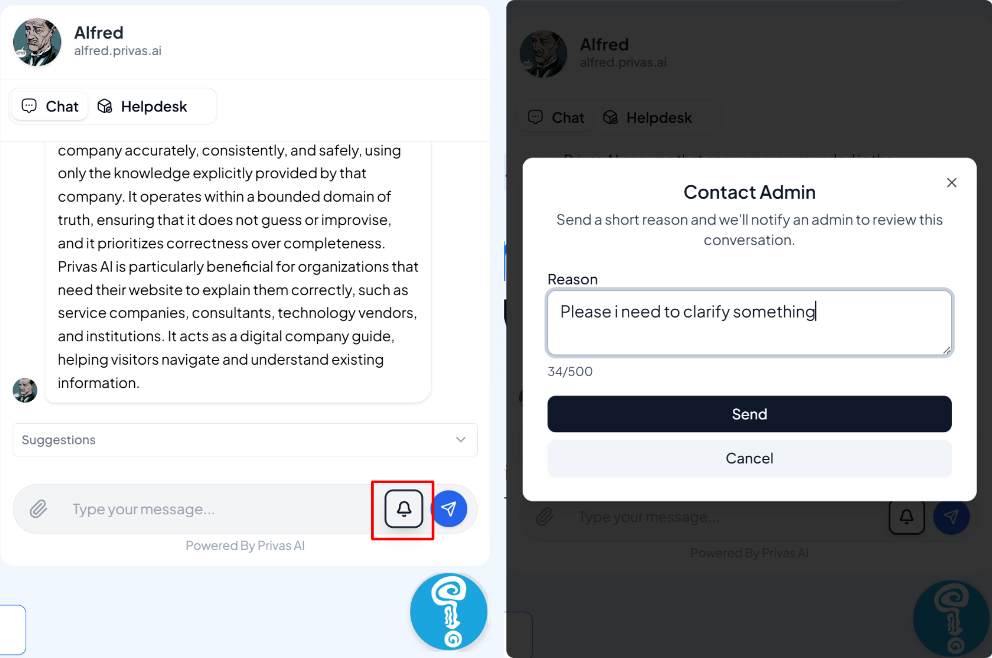Click the chat bubble icon on the Chat tab
The image size is (992, 658).
[x=29, y=106]
